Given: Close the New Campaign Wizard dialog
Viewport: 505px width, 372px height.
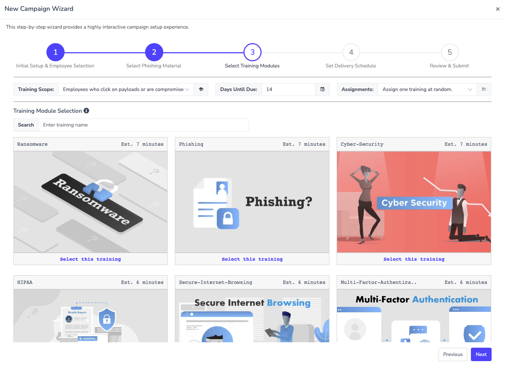Looking at the screenshot, I should [x=497, y=9].
